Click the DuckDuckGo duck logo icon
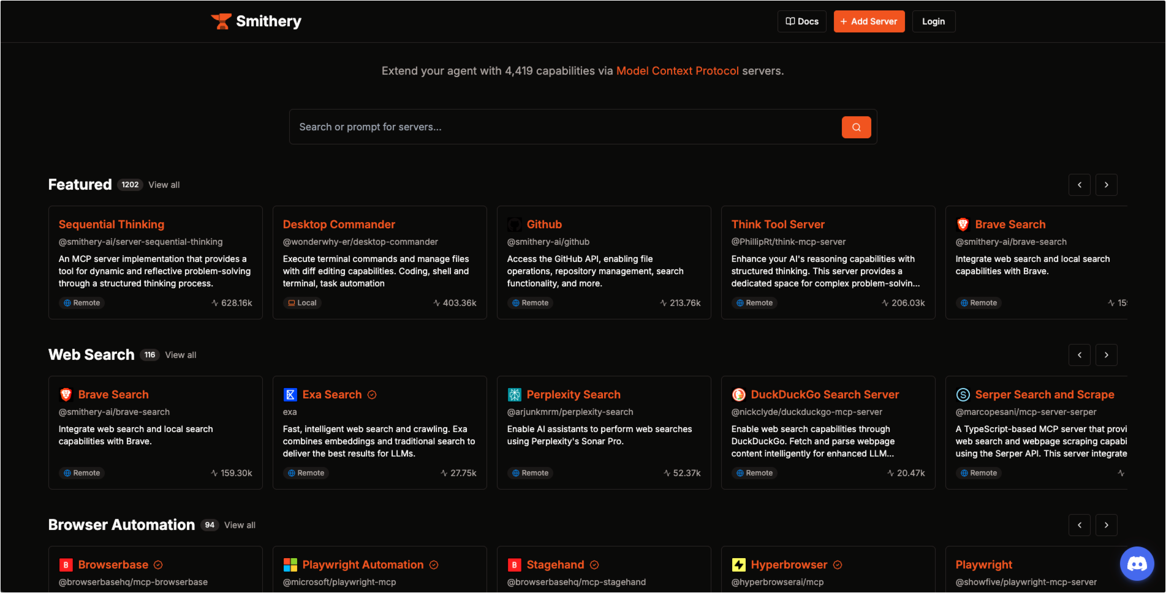Viewport: 1166px width, 593px height. 738,395
